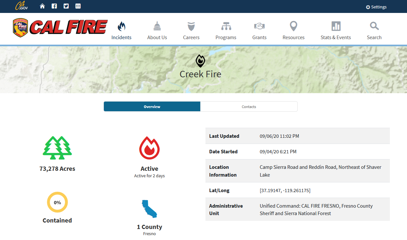Open the Search magnifier icon
407x240 pixels.
click(x=374, y=26)
